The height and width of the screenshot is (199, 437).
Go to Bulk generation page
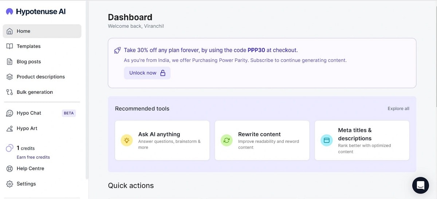coord(35,92)
